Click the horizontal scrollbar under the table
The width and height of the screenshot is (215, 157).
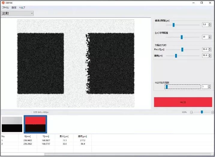pos(127,154)
